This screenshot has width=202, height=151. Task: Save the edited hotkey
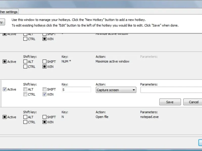(170, 102)
